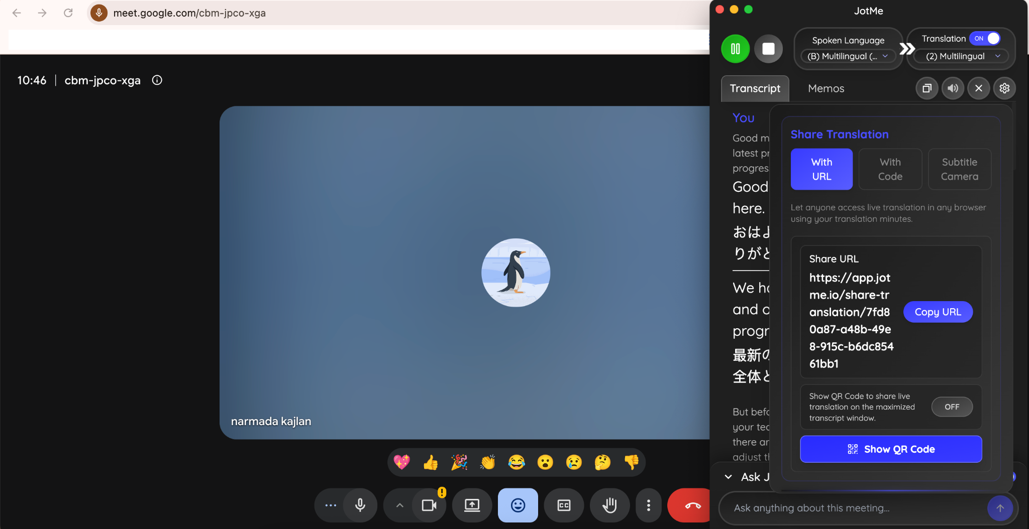The width and height of the screenshot is (1029, 529).
Task: Click the share URL text
Action: click(851, 321)
